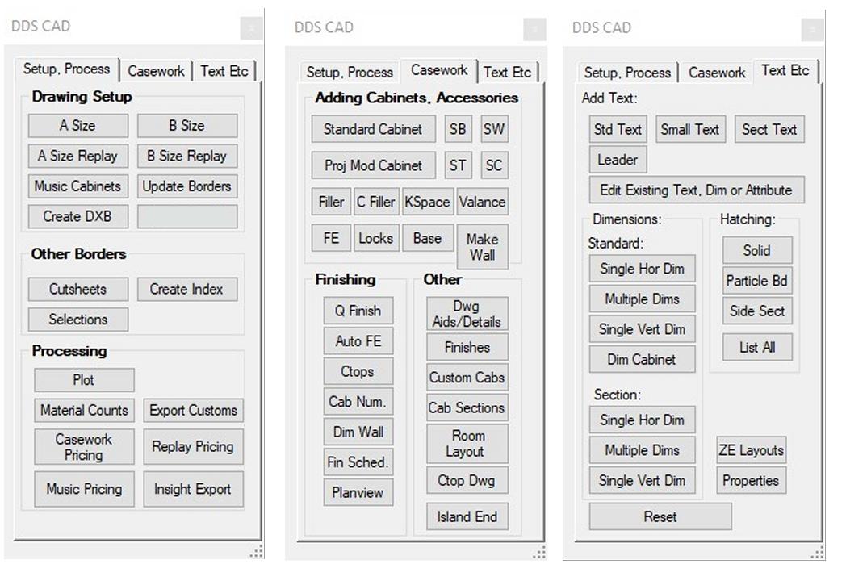Insert a Proj Mod Cabinet
The height and width of the screenshot is (564, 846).
(372, 165)
